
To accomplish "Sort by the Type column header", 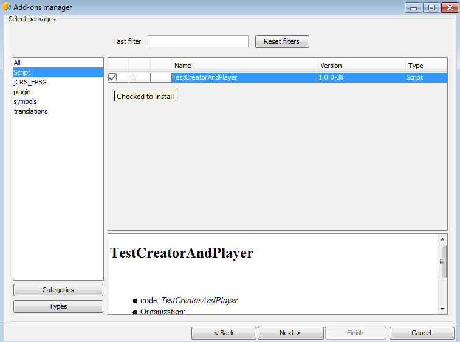I will coord(425,66).
